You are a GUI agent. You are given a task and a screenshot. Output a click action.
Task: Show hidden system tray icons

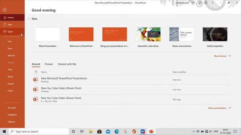(194, 132)
